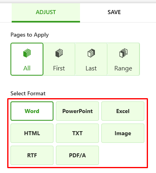
Task: Open the SAVE tab
Action: point(114,12)
